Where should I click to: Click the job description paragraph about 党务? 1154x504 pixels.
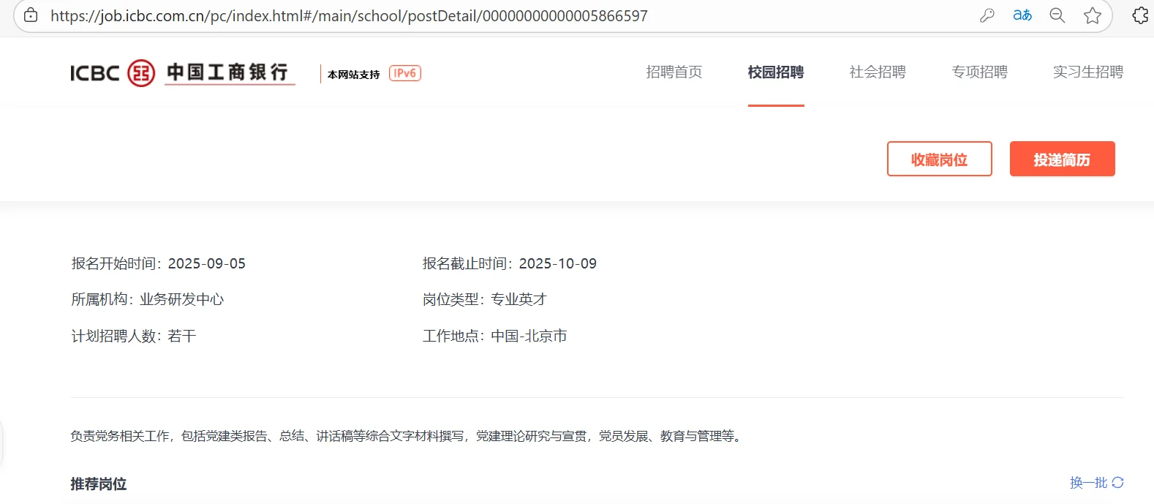[x=408, y=436]
